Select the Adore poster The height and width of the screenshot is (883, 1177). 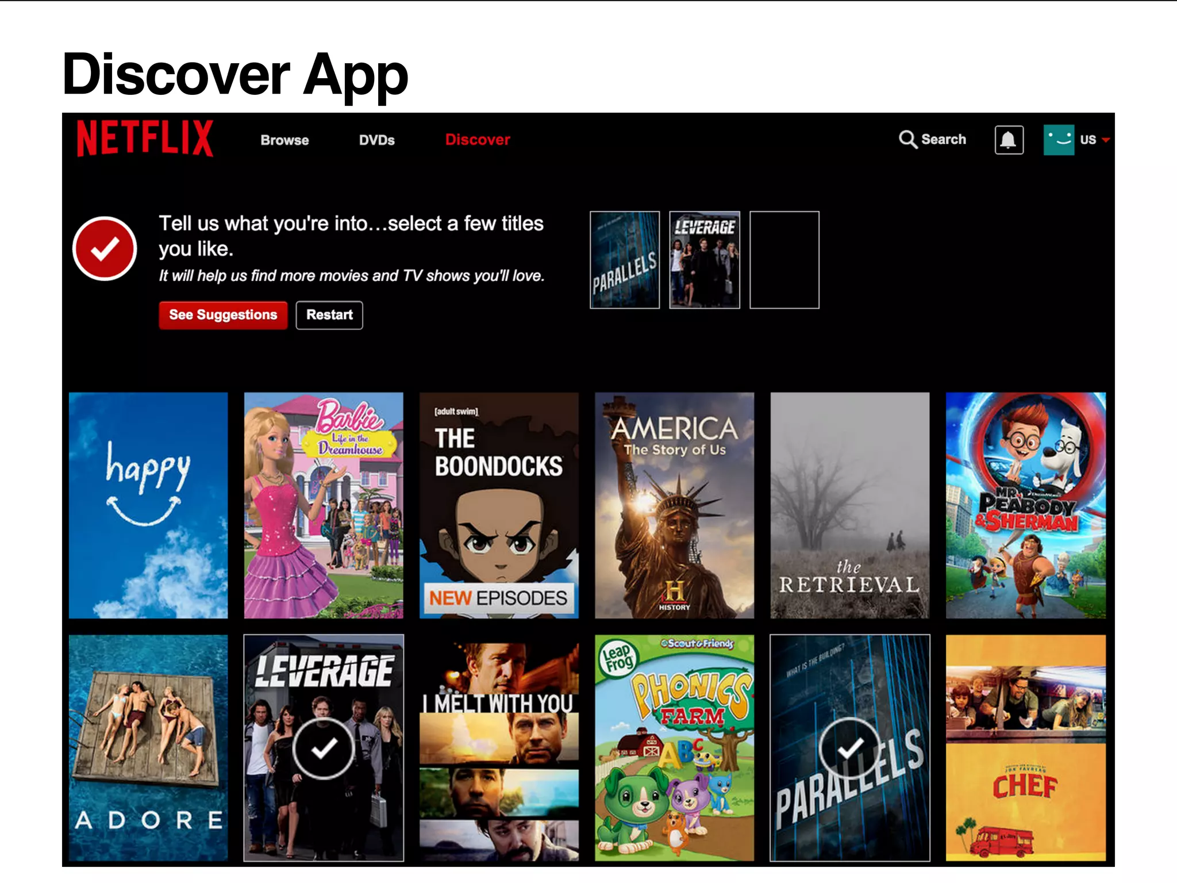148,748
